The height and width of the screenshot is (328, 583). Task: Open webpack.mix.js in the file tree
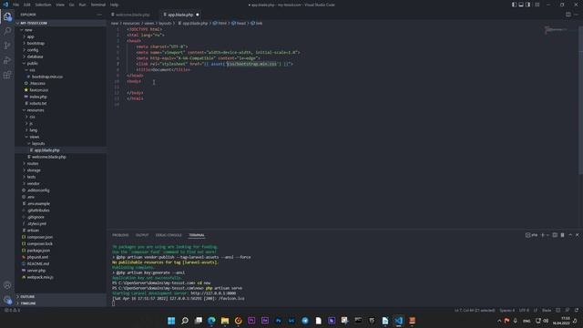[40, 277]
